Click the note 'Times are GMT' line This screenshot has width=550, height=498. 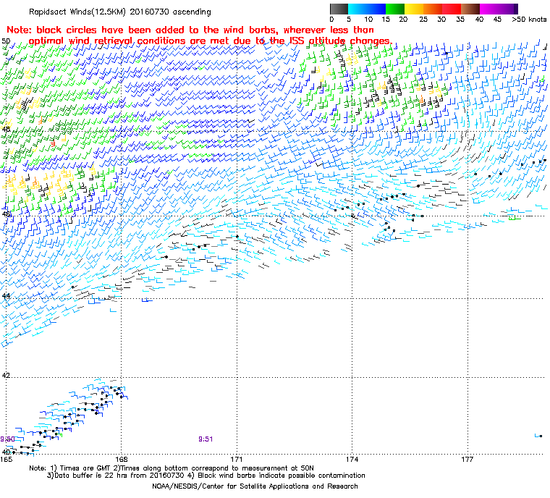tap(172, 468)
